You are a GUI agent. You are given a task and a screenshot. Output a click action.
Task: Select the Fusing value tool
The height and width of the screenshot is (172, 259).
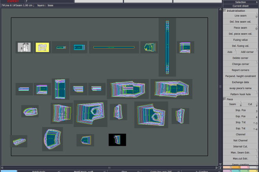(x=240, y=40)
